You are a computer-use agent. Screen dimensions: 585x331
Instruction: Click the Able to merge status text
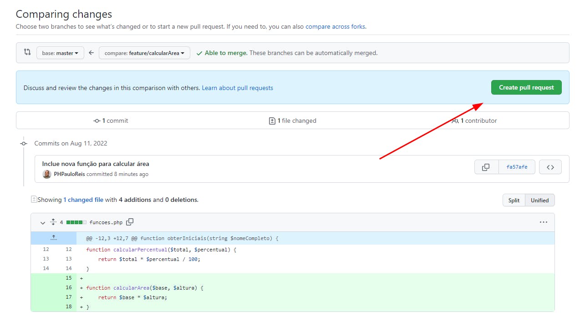tap(226, 53)
